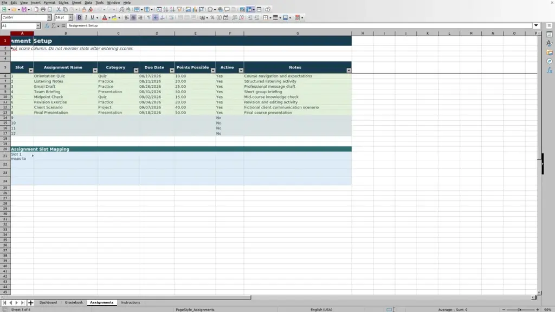Open the Data menu
The height and width of the screenshot is (312, 555).
(x=88, y=3)
